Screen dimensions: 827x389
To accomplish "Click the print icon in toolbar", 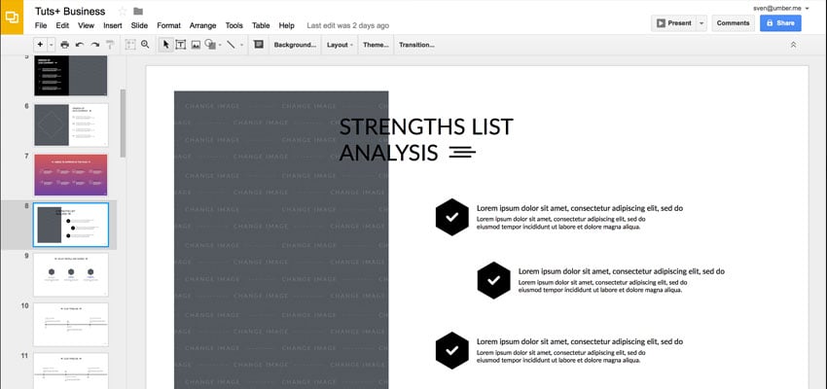I will coord(64,45).
